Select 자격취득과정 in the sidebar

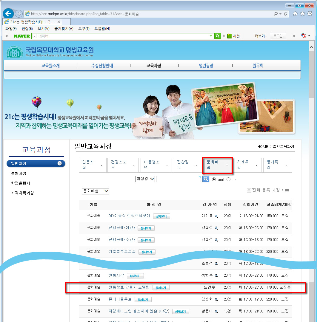click(x=22, y=193)
